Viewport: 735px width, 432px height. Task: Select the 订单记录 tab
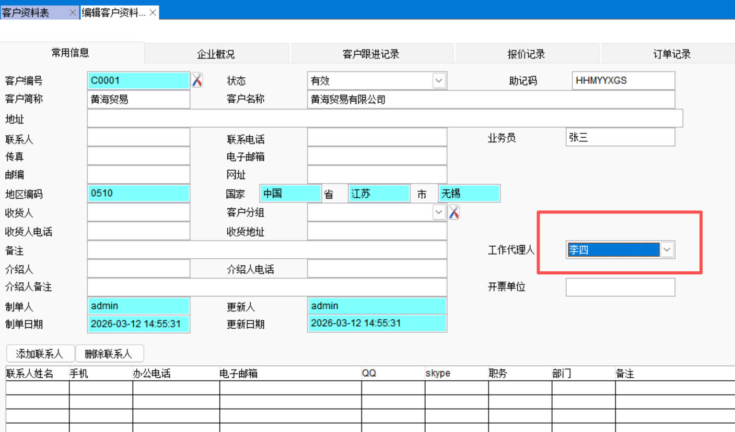(x=672, y=54)
